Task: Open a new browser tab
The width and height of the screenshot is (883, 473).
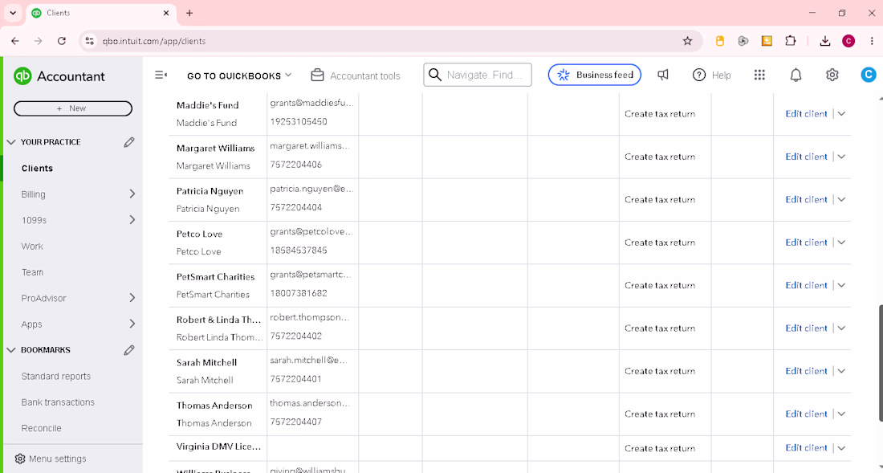Action: (189, 13)
